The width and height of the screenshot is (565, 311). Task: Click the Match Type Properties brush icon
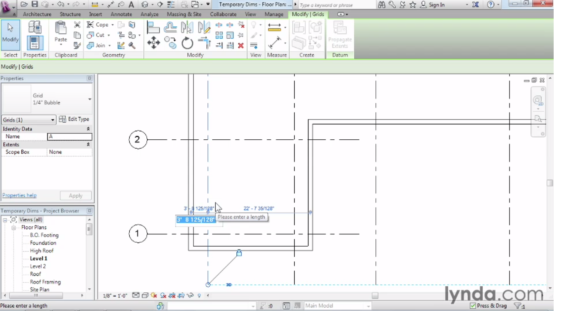coord(77,45)
